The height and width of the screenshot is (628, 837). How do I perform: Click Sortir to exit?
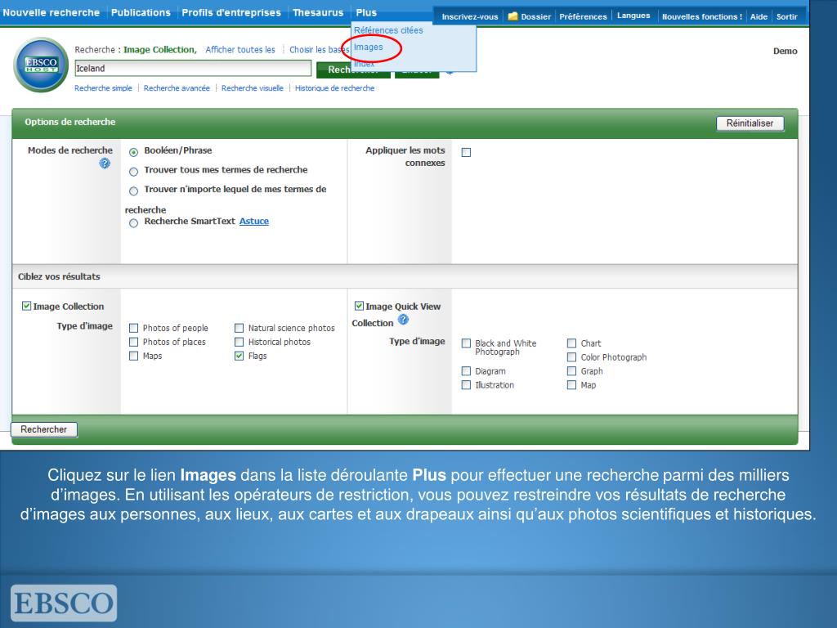787,16
